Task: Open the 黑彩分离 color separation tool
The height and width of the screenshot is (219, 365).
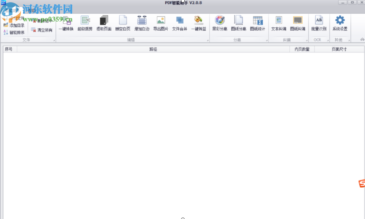Action: tap(220, 23)
